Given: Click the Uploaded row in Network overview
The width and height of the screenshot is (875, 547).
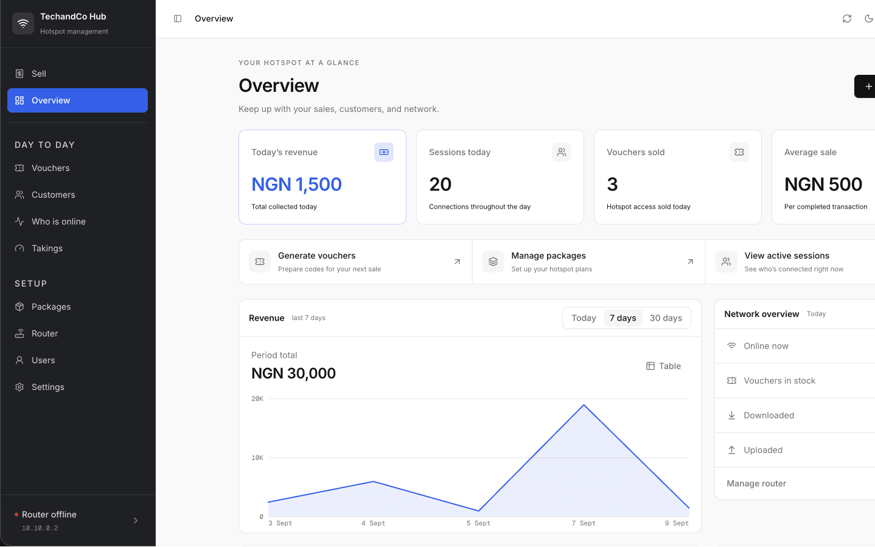Looking at the screenshot, I should [x=795, y=450].
